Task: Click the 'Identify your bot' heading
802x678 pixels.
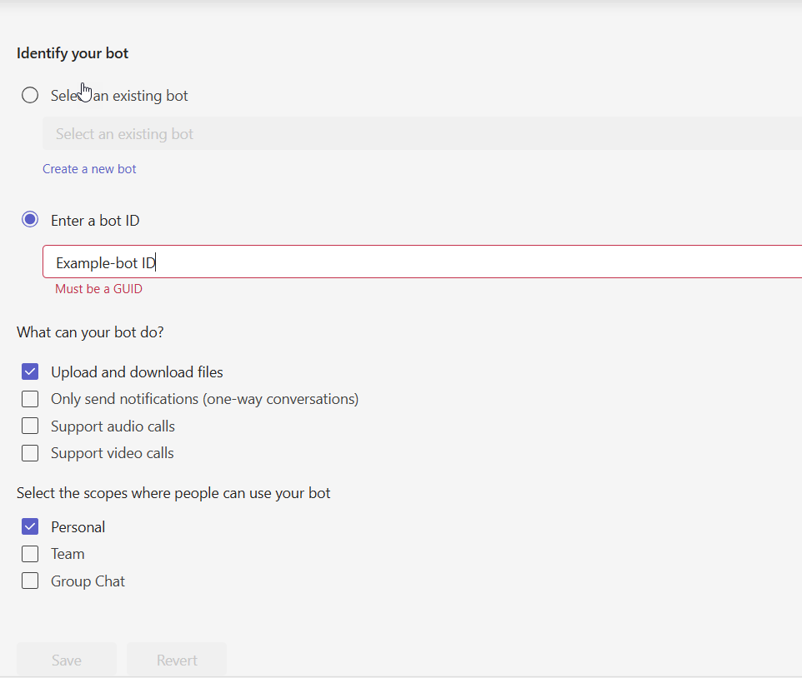Action: pyautogui.click(x=73, y=53)
